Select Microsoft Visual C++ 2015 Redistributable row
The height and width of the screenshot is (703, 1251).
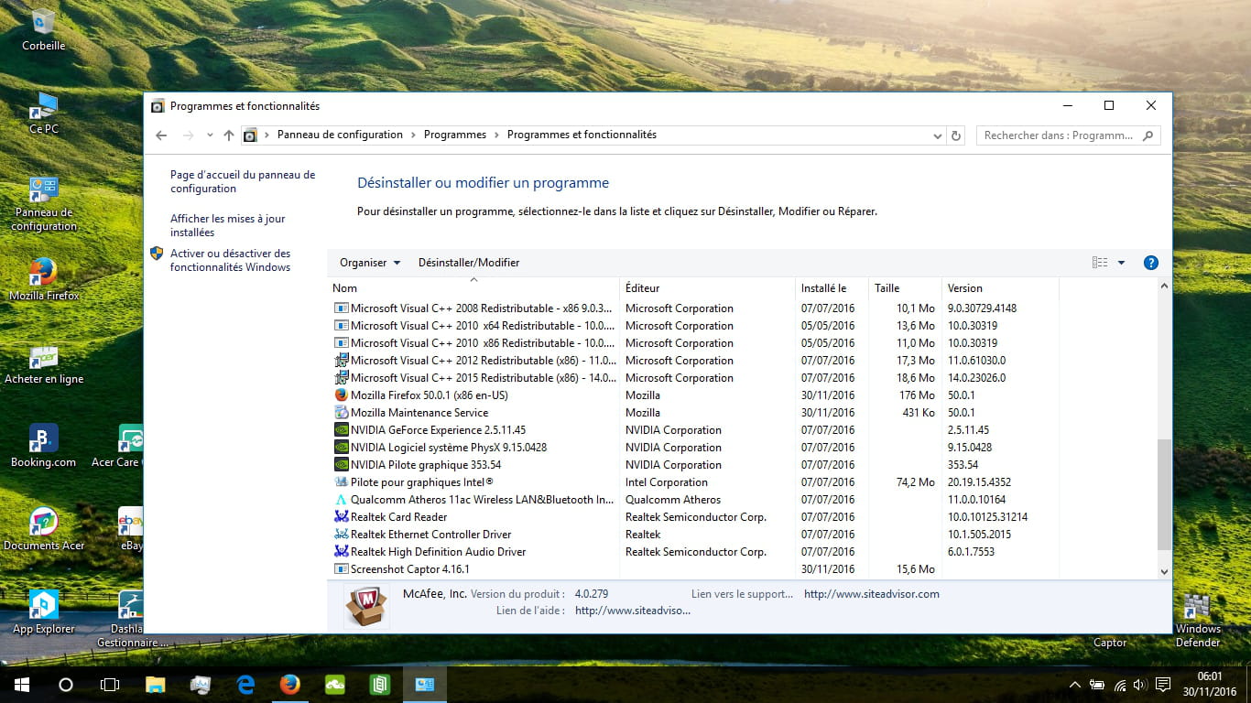click(696, 378)
